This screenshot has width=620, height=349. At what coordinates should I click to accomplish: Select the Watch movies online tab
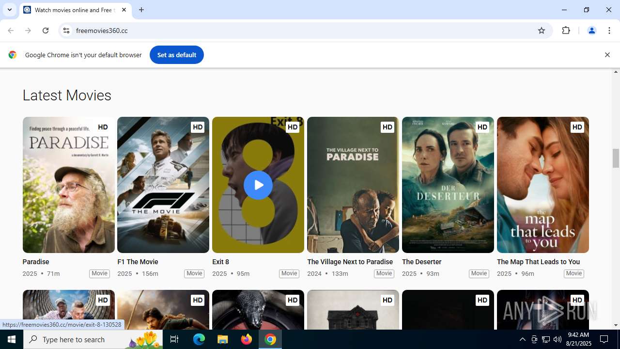[x=75, y=10]
